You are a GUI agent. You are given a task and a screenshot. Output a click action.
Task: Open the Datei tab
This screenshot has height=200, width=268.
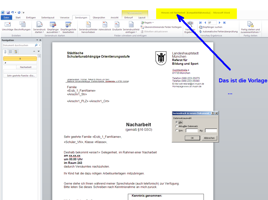[6, 18]
